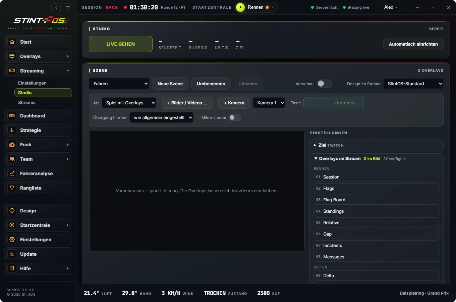Select the 01 Session overlay row

click(x=377, y=177)
